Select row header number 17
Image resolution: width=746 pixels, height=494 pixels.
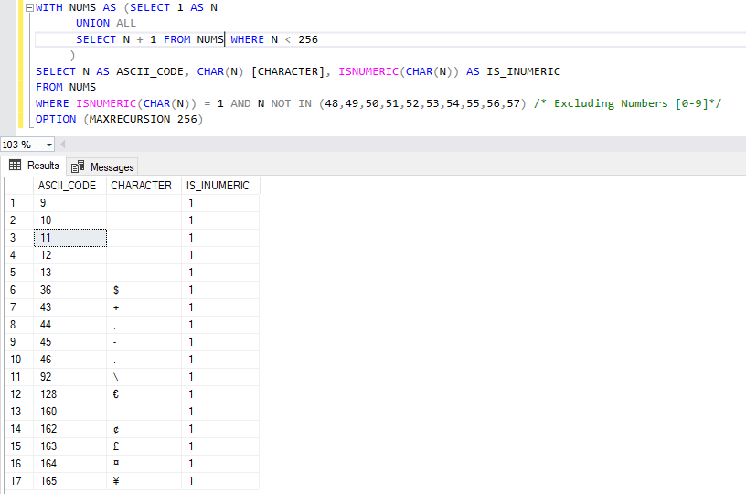point(19,481)
